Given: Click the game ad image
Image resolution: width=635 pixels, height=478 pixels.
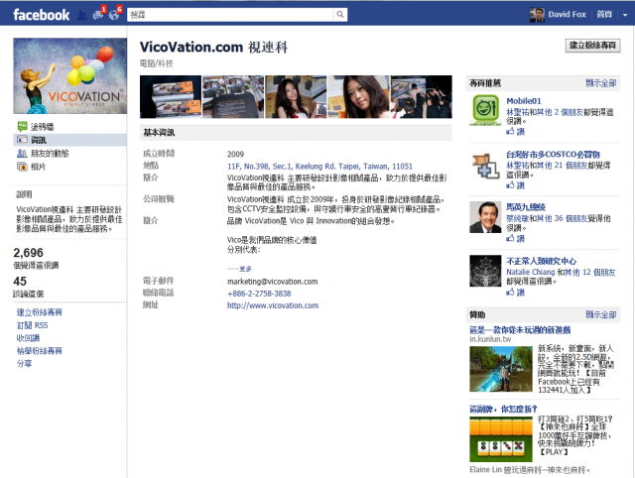Looking at the screenshot, I should (x=501, y=369).
